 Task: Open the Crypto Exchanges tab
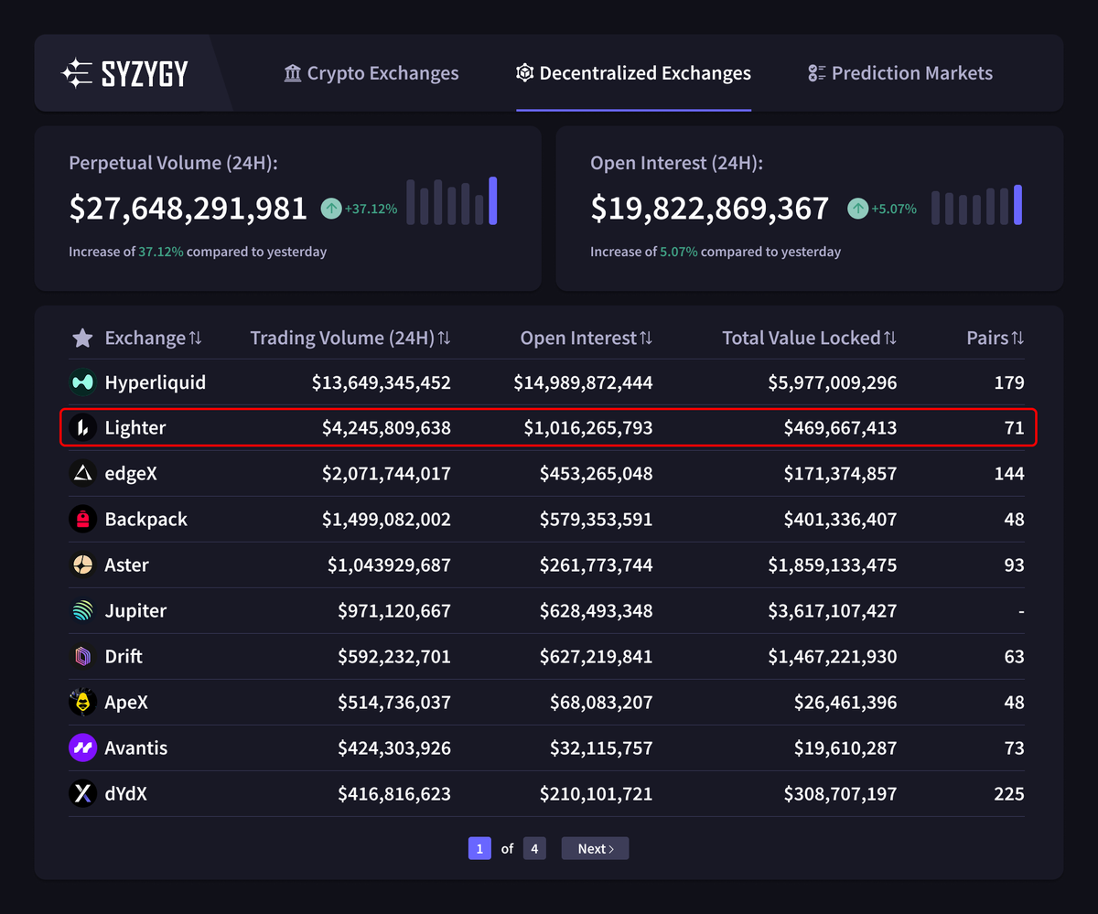(371, 73)
